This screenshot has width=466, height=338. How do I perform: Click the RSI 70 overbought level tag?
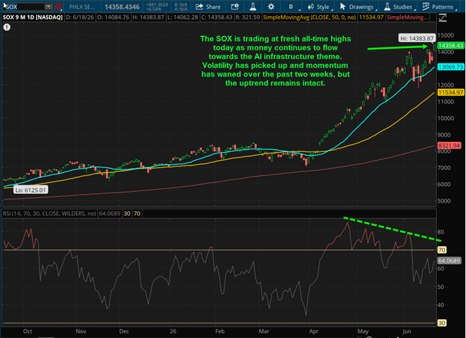441,250
